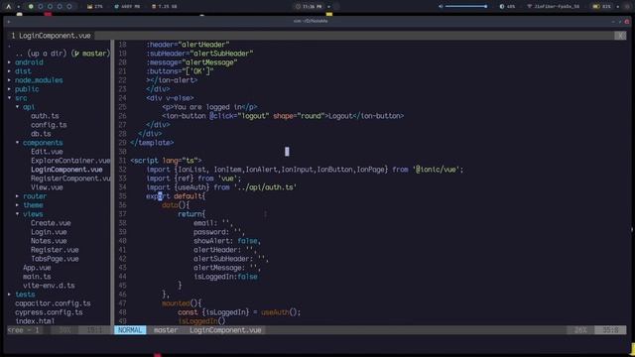Open View.vue in the file tree
Screen dimensions: 635x357
point(47,187)
